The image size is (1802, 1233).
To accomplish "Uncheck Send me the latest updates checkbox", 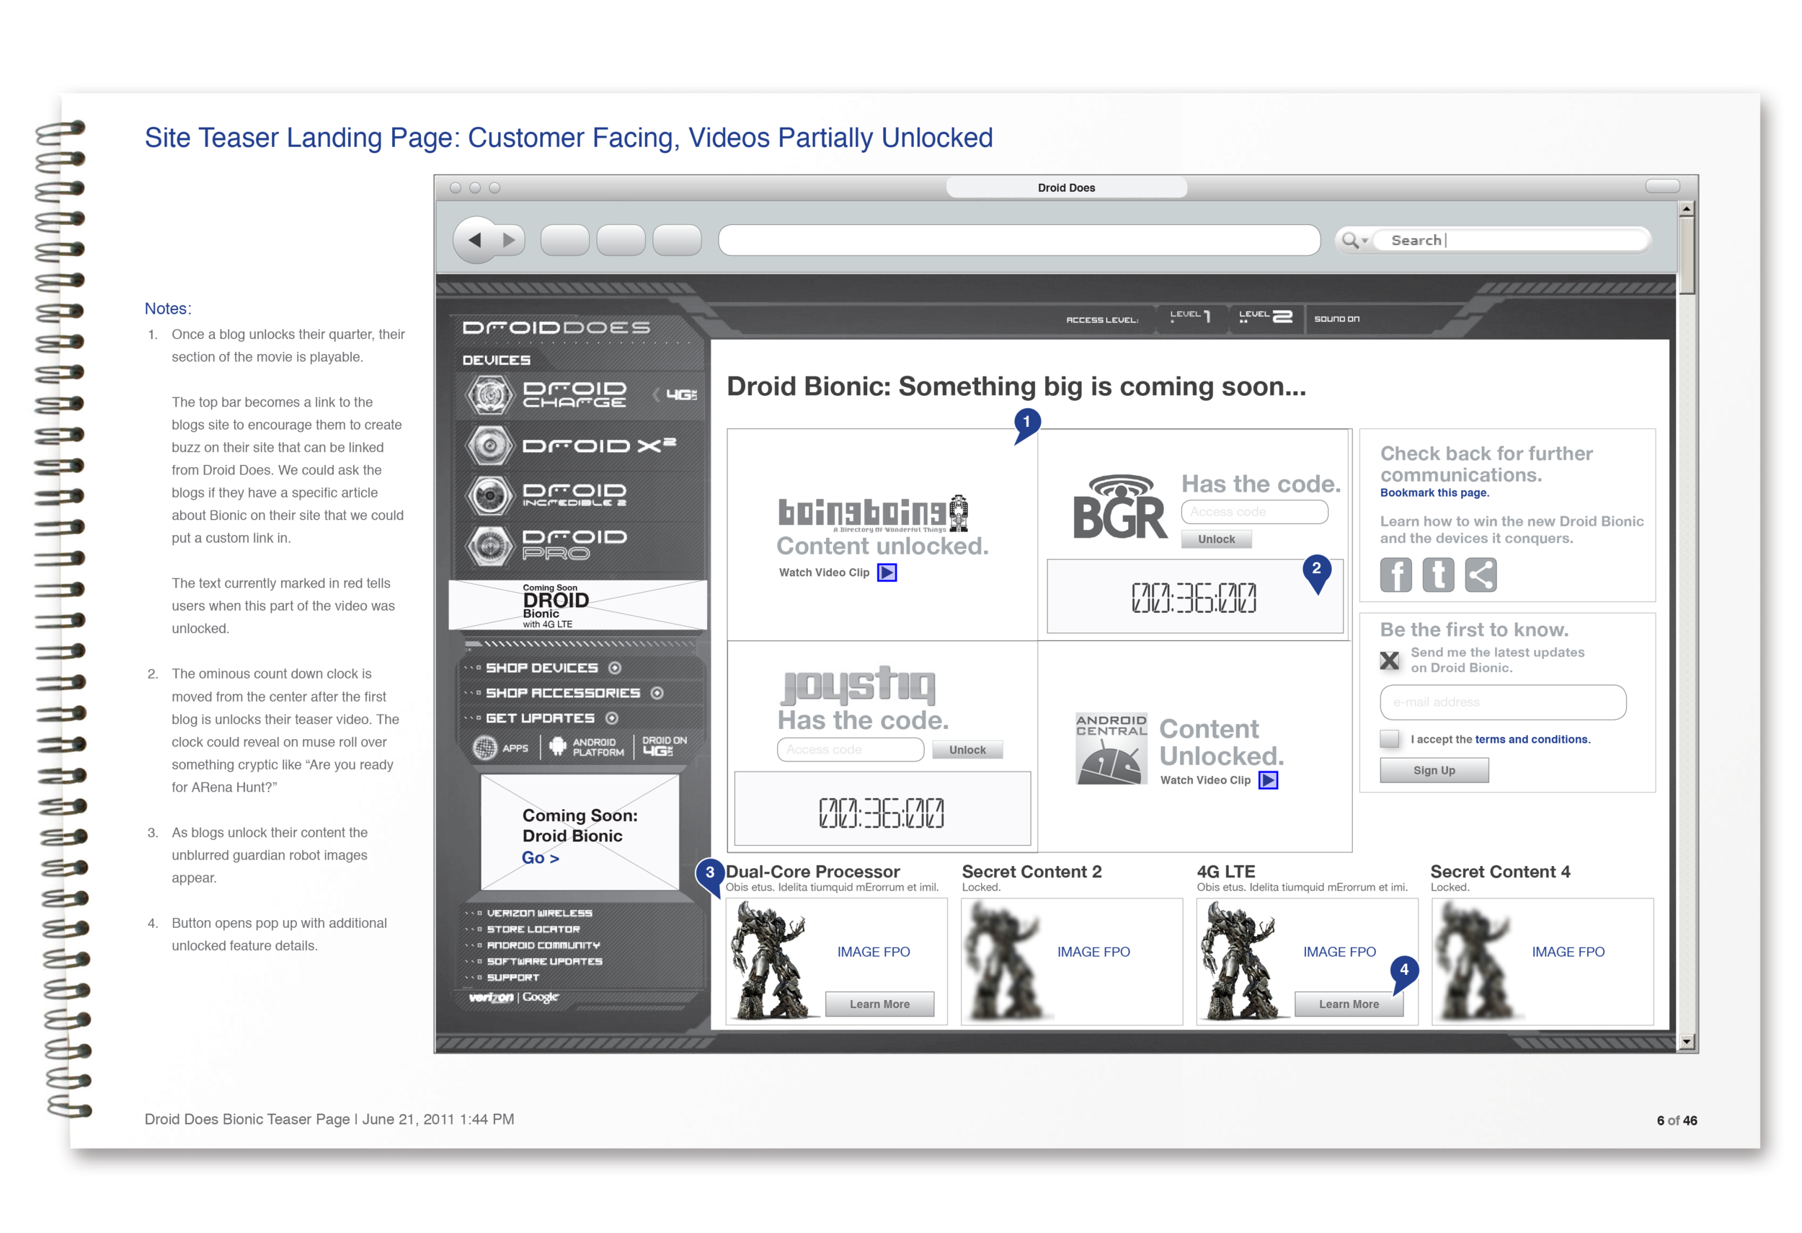I will point(1390,660).
